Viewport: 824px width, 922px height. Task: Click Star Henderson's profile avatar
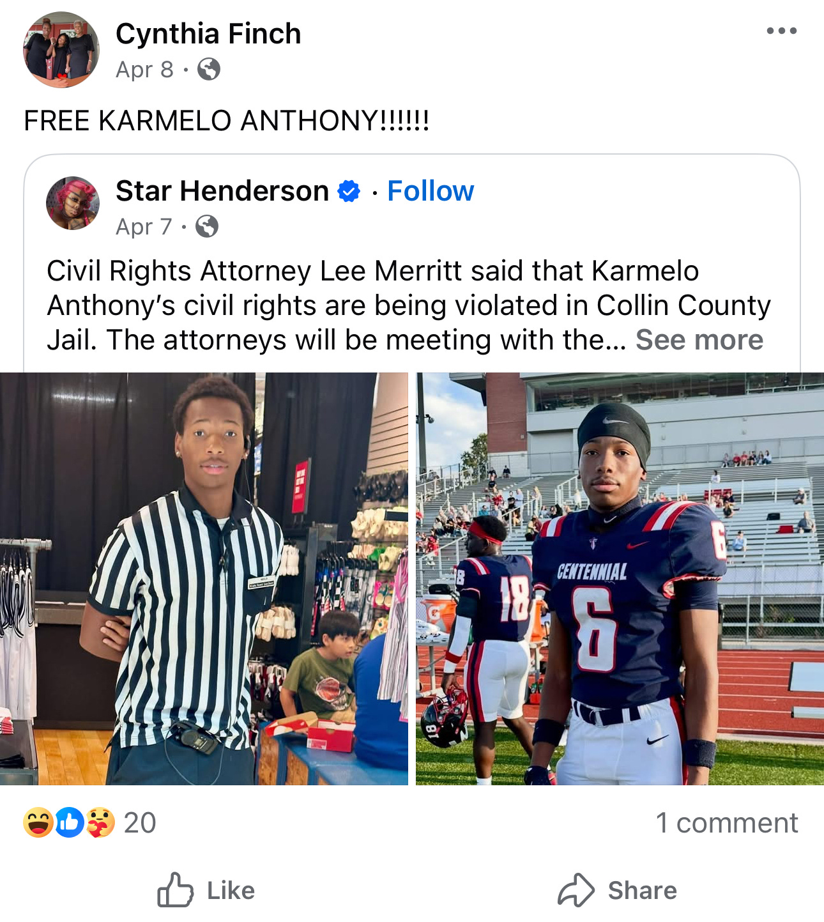[x=73, y=203]
